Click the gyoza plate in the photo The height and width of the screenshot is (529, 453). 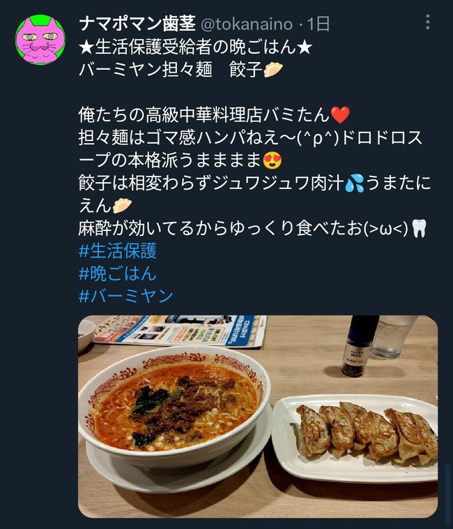point(355,438)
